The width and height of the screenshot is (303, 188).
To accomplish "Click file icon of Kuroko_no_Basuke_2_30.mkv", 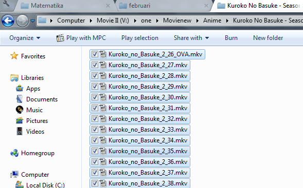I will coord(103,97).
